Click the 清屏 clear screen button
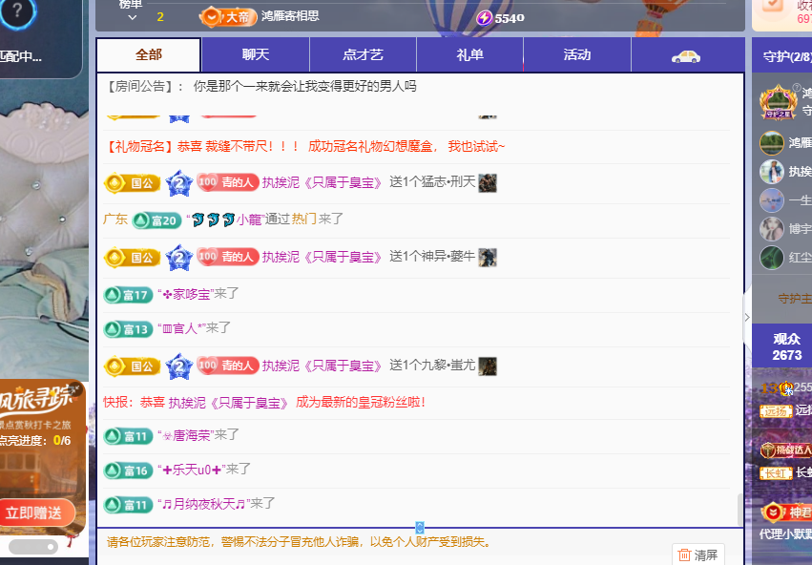This screenshot has height=565, width=812. point(698,555)
